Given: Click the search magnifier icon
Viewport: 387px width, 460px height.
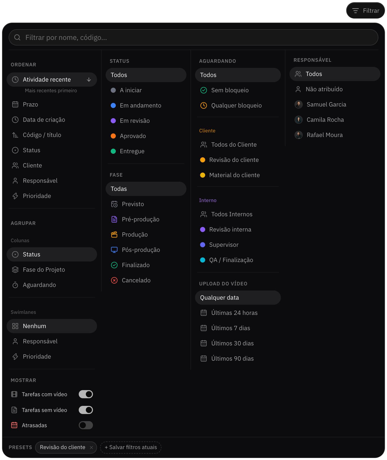Looking at the screenshot, I should pyautogui.click(x=17, y=37).
